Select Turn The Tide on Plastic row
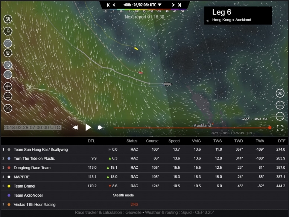The height and width of the screenshot is (217, 289). coord(144,159)
